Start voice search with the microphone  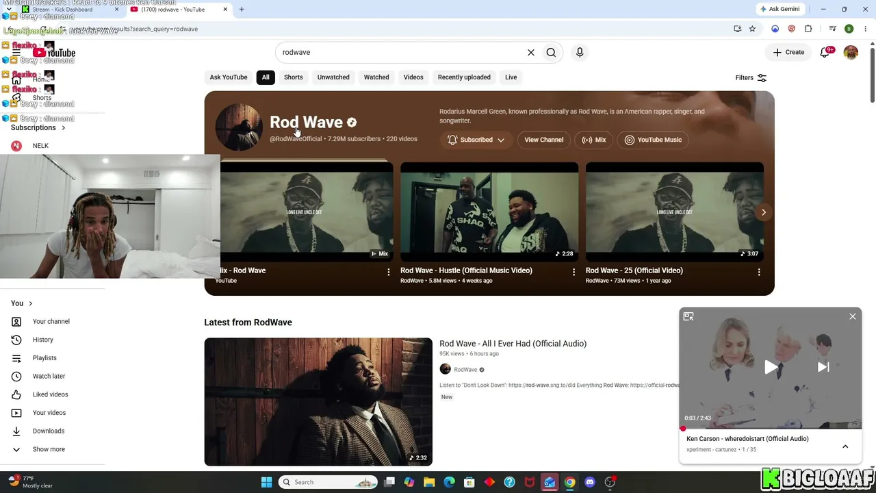[580, 52]
